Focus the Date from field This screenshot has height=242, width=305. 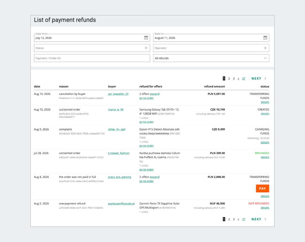coord(92,38)
